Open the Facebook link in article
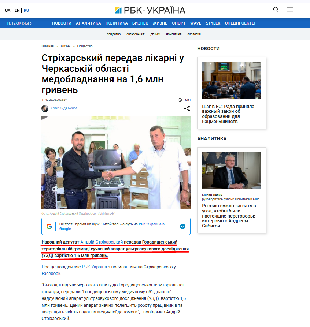Screen dimensions: 310x327 51,274
